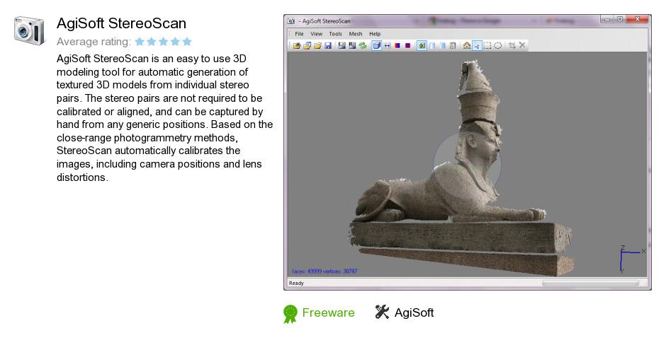Open the Tools menu
This screenshot has height=345, width=666.
pyautogui.click(x=335, y=34)
